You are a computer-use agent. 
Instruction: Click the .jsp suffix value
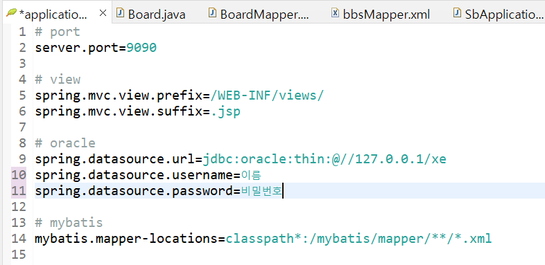(225, 111)
